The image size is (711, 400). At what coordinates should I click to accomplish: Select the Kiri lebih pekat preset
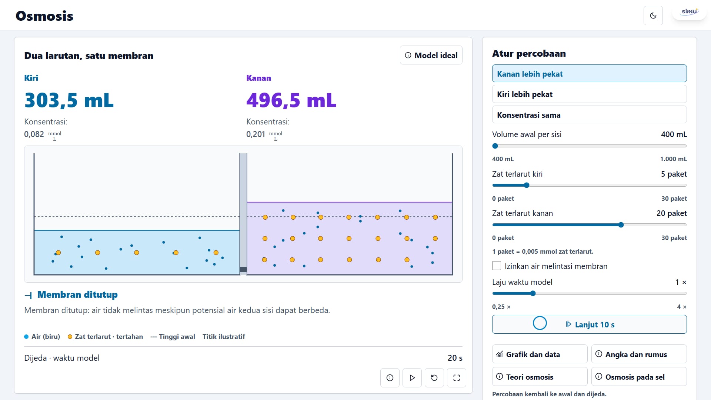[589, 94]
